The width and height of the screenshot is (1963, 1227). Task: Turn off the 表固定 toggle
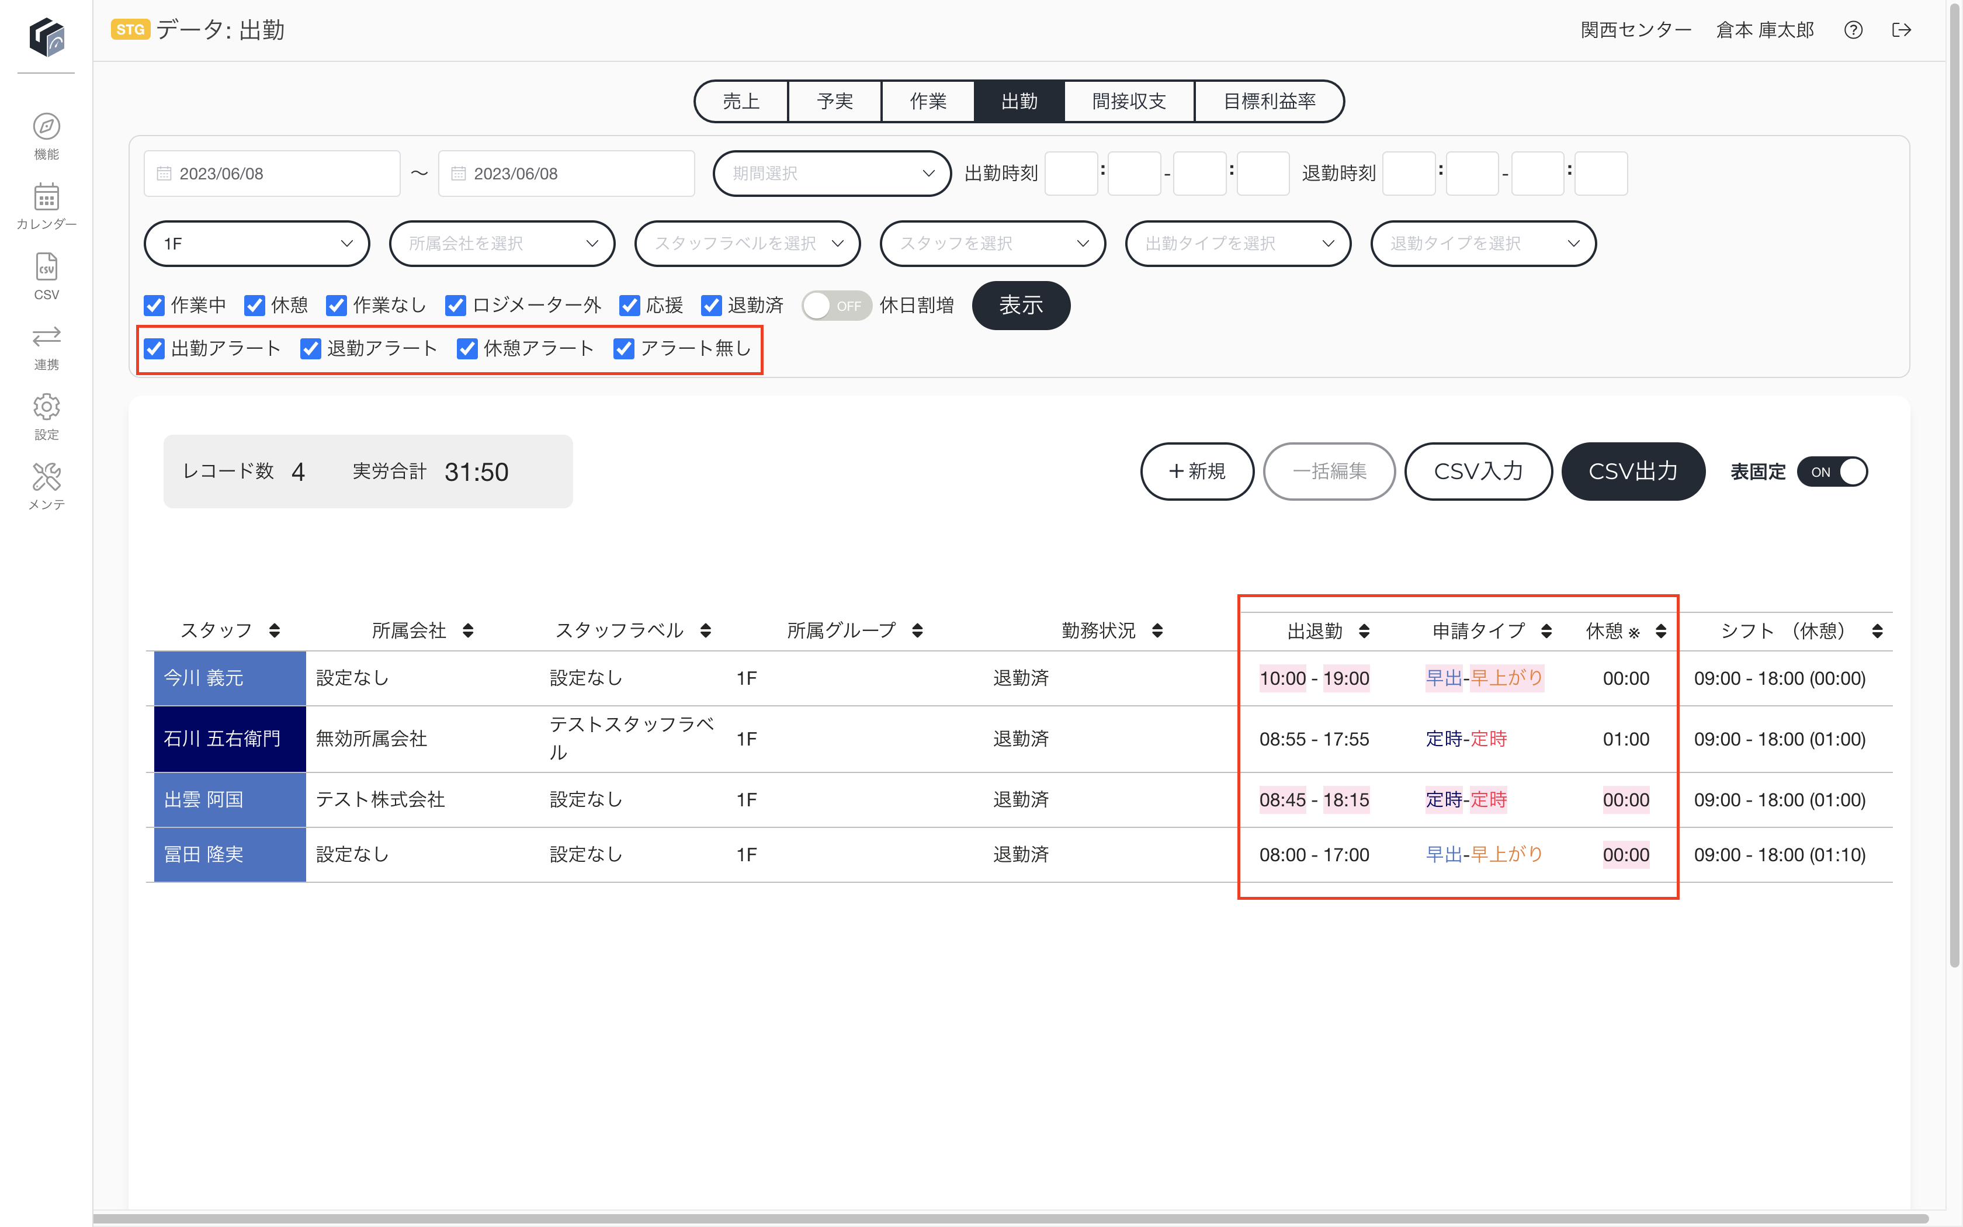[x=1832, y=472]
